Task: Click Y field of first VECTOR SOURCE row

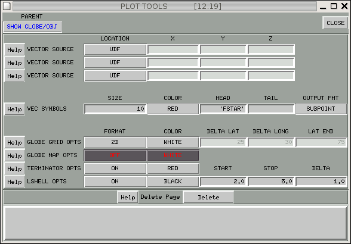Action: (223, 49)
